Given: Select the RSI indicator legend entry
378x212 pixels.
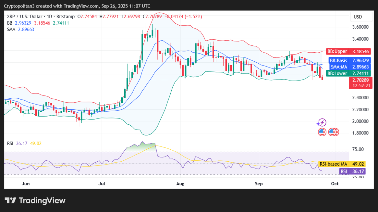Looking at the screenshot, I should pos(9,143).
